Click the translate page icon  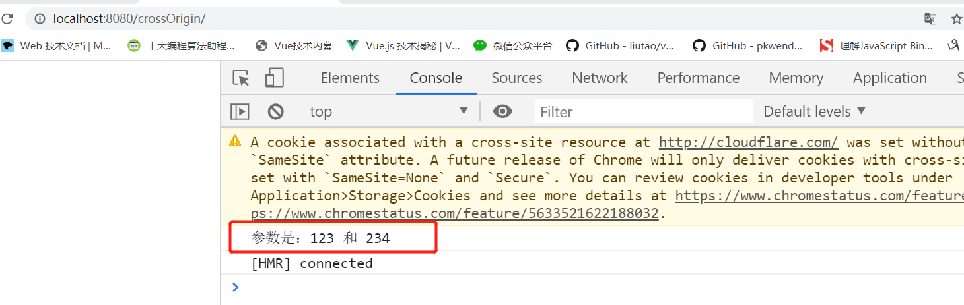930,19
